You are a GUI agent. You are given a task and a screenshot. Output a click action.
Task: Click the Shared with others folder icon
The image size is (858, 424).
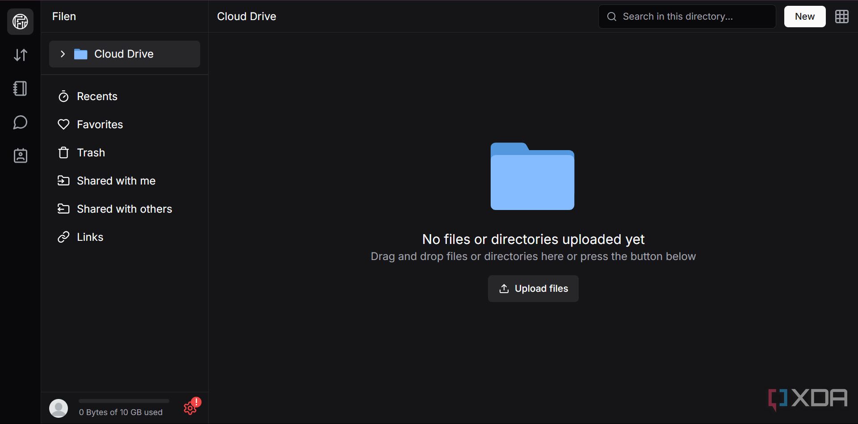point(63,209)
